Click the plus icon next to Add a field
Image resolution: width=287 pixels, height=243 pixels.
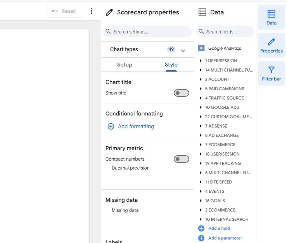click(x=201, y=228)
